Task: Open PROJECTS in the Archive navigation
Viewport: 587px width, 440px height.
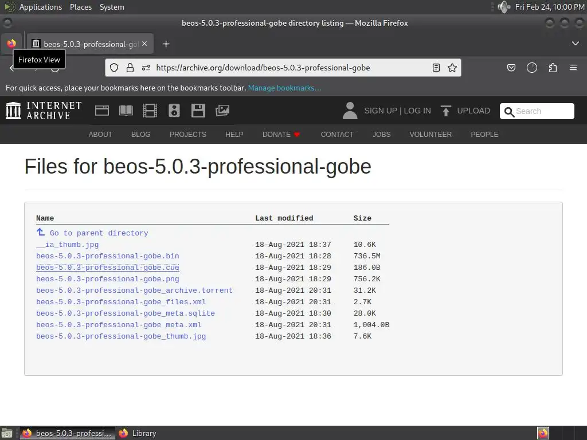Action: tap(188, 134)
